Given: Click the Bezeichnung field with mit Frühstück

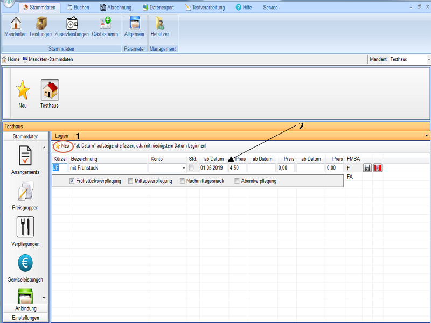Looking at the screenshot, I should 108,168.
